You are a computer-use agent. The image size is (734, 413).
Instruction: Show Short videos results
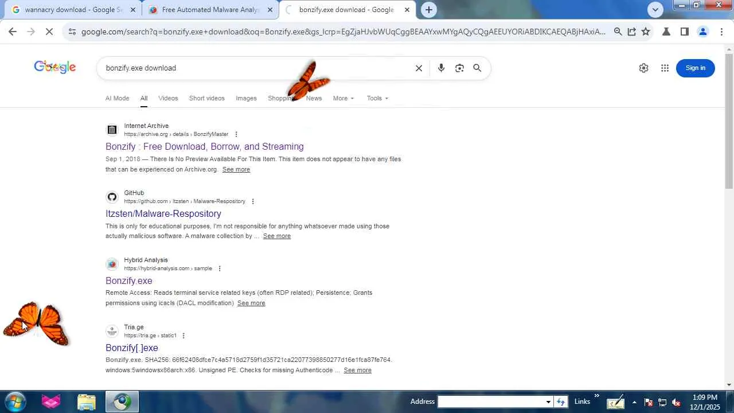click(207, 98)
